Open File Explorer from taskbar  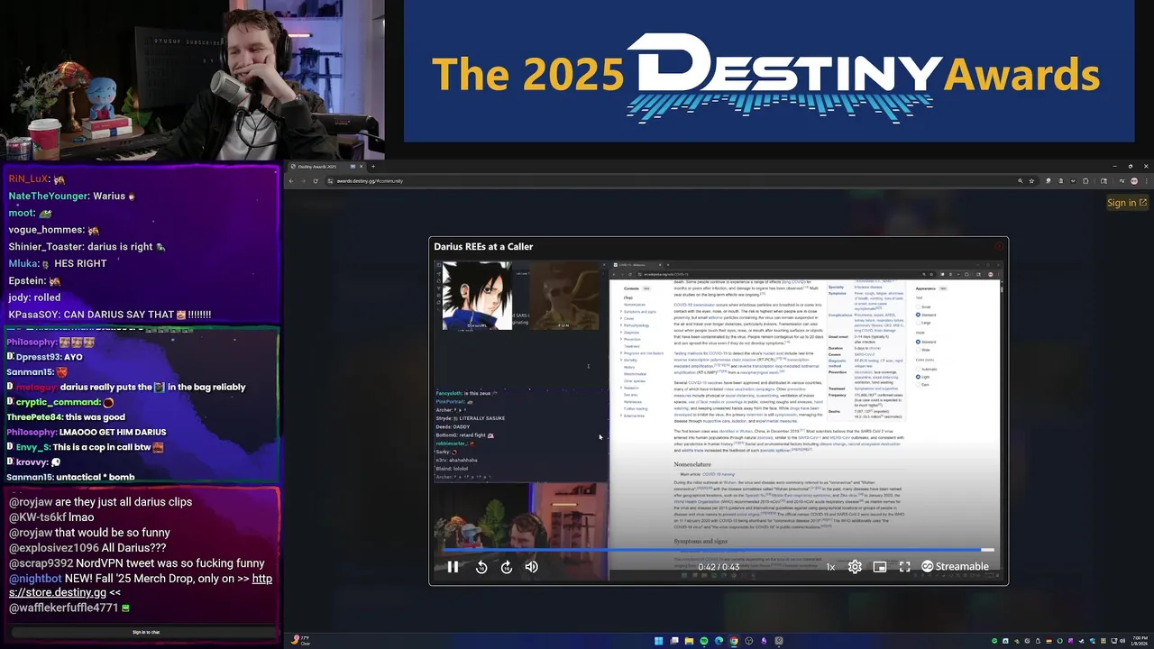(689, 641)
